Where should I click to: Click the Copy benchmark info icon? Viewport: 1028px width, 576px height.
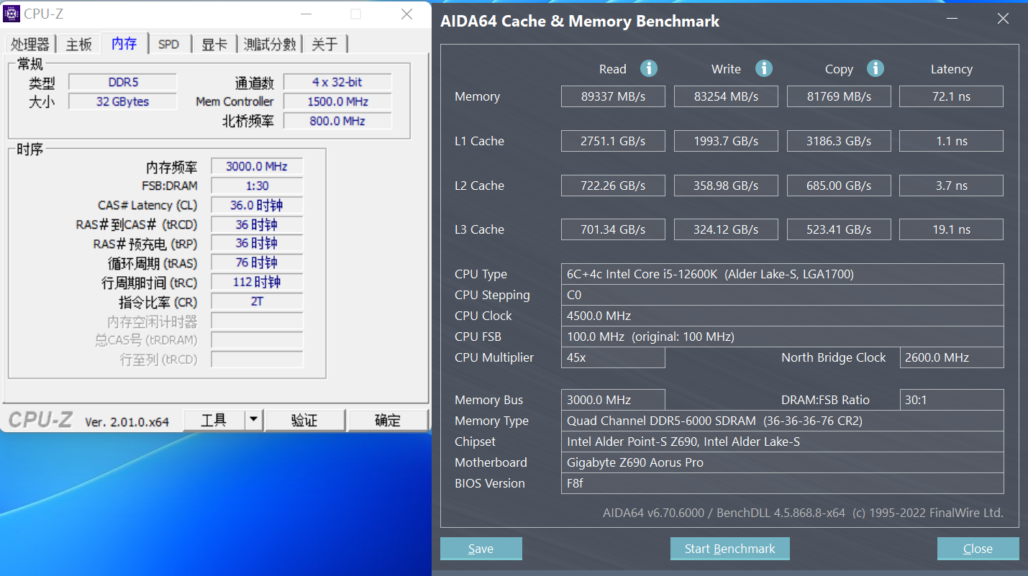click(875, 68)
